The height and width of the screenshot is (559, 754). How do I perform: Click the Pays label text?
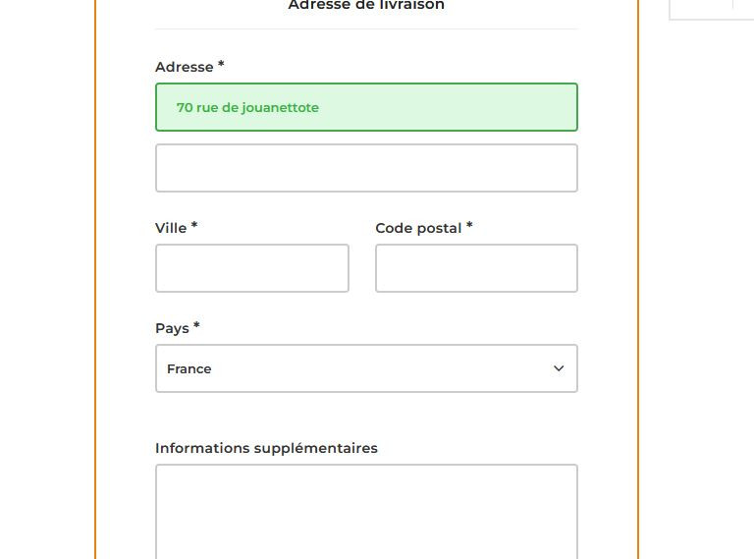click(x=172, y=328)
